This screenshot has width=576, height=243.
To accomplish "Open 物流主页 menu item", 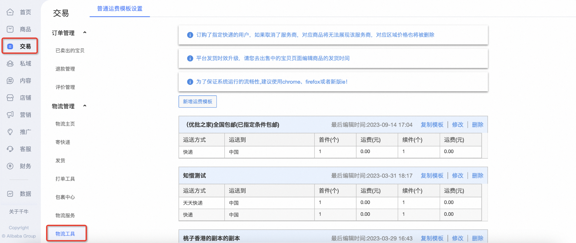I will [x=65, y=124].
